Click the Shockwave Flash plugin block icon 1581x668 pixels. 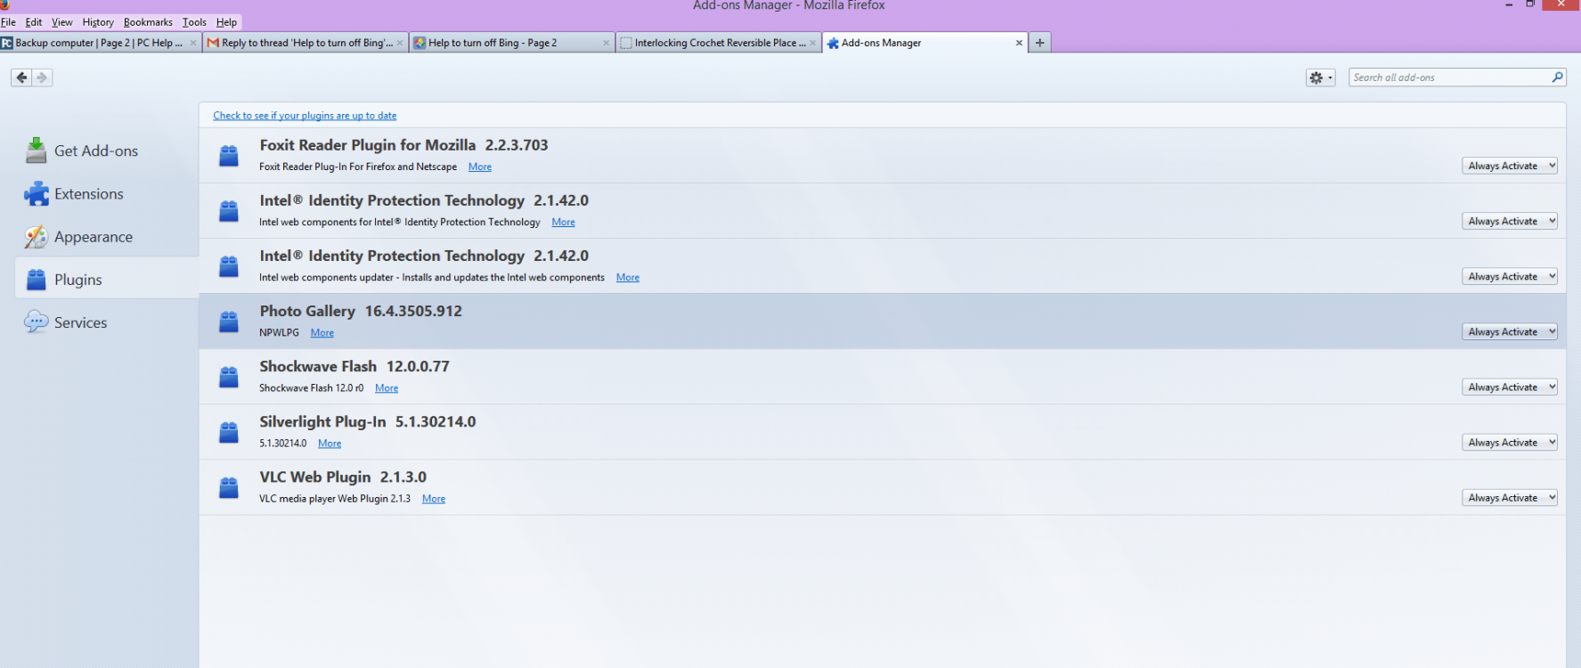[229, 377]
